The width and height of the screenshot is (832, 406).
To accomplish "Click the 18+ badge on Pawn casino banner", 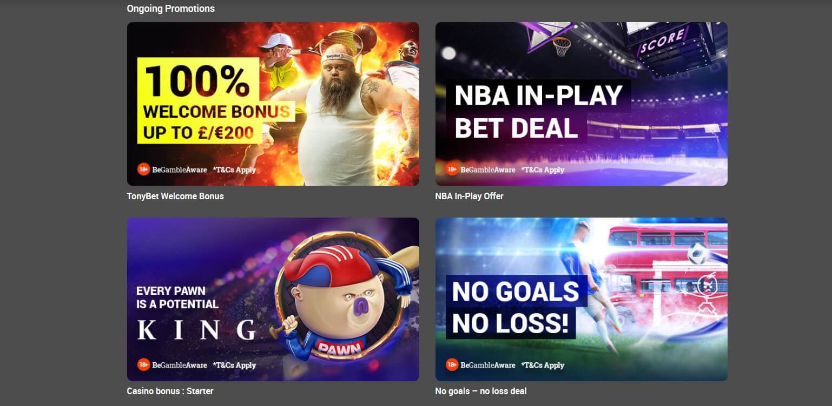I will [x=143, y=364].
